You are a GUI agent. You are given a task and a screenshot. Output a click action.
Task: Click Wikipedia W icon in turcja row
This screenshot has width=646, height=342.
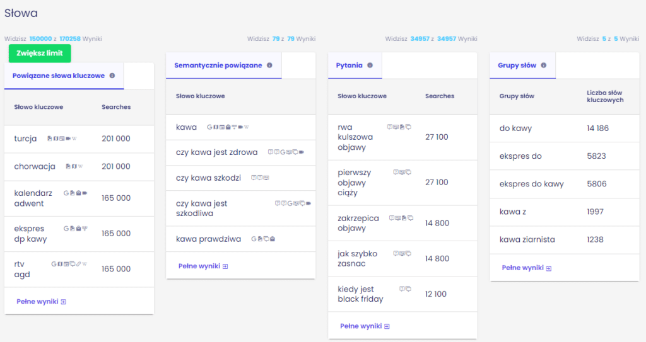click(x=74, y=139)
